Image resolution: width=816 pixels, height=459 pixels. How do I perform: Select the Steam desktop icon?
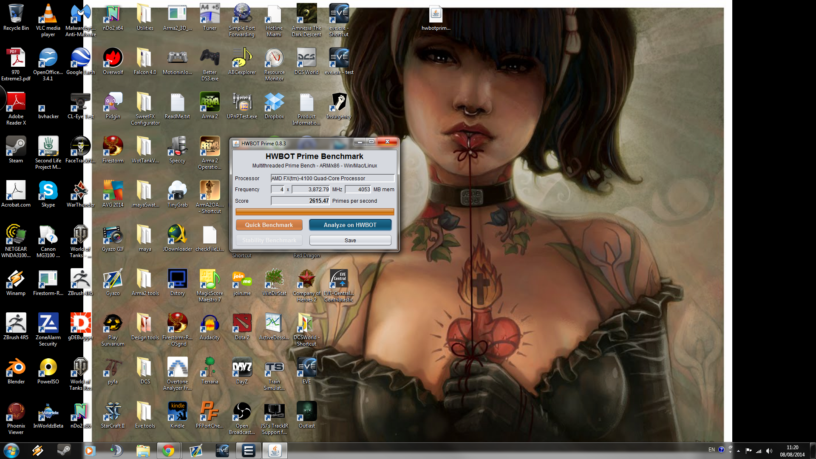tap(16, 150)
